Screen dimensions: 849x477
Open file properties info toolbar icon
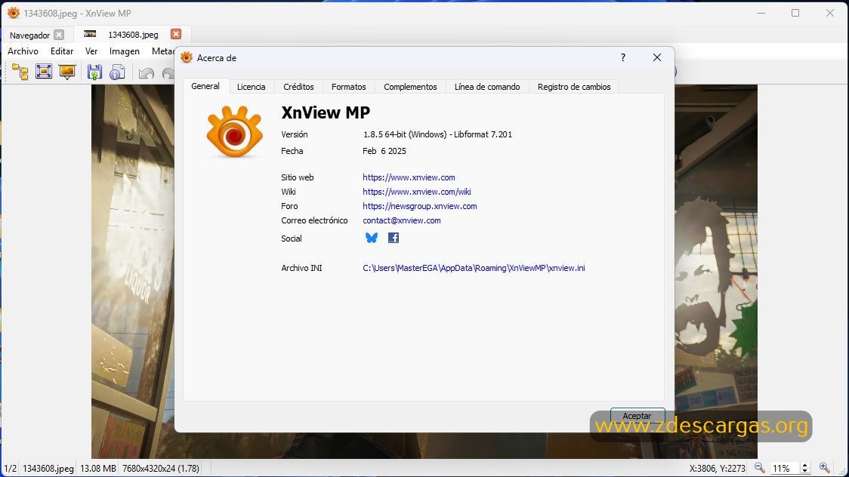118,72
